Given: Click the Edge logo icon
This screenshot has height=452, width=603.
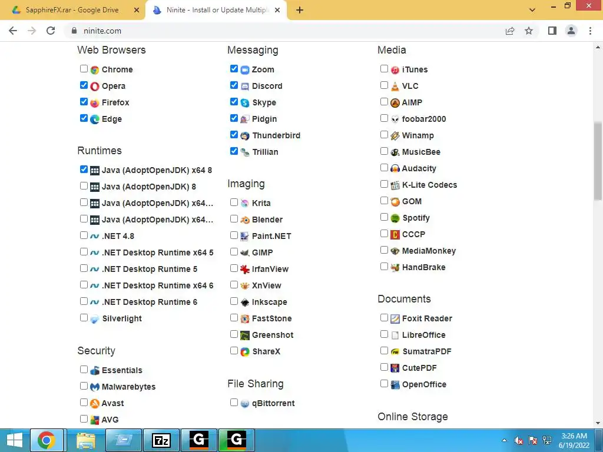Looking at the screenshot, I should (95, 119).
